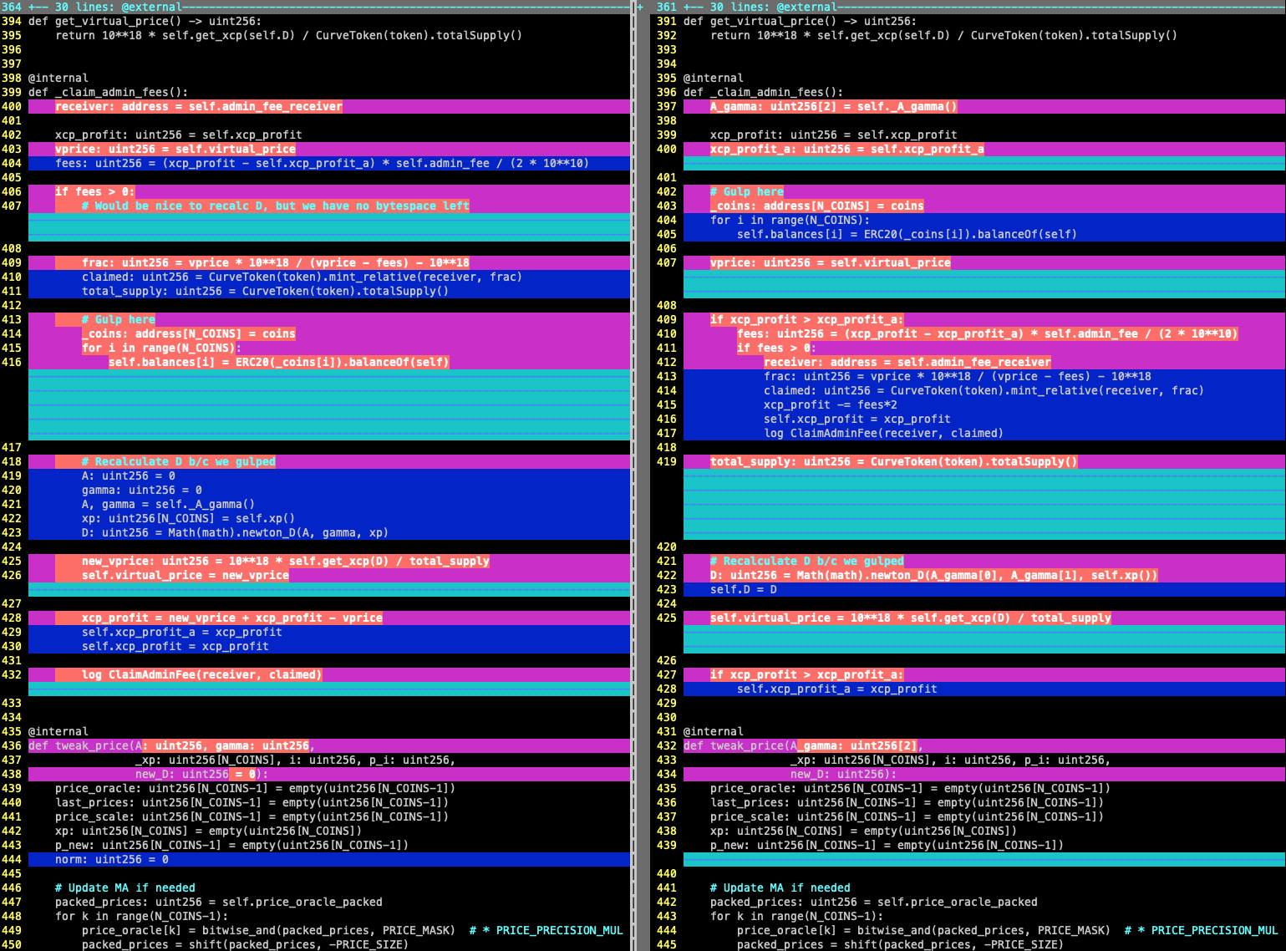This screenshot has height=951, width=1286.
Task: Click right line 425 starting 'self.virtual_price = 10**18'
Action: click(x=911, y=618)
